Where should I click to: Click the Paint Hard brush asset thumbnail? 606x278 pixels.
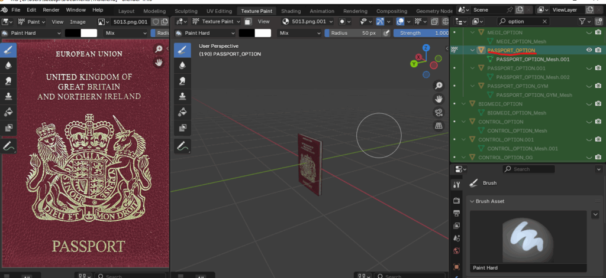(x=527, y=237)
